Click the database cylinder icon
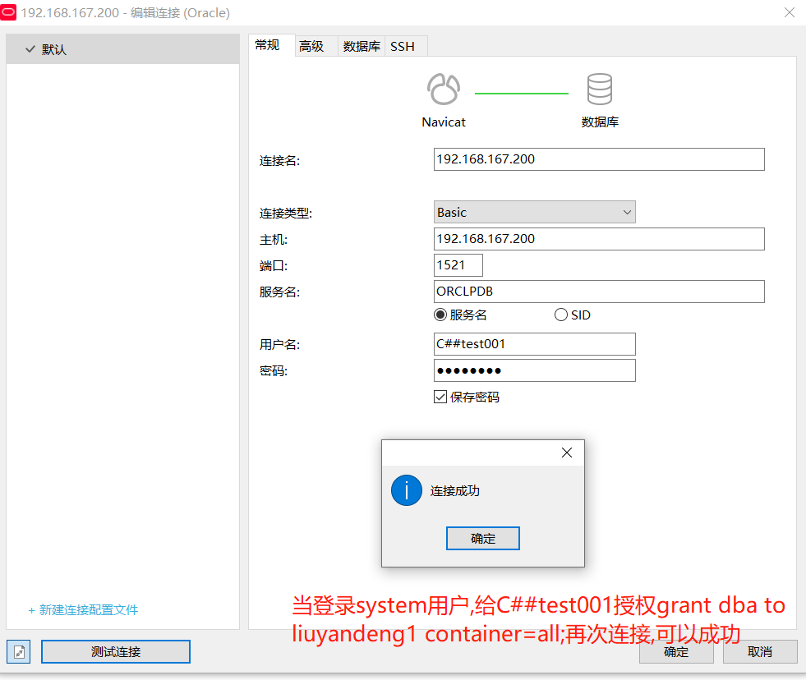 [x=599, y=89]
